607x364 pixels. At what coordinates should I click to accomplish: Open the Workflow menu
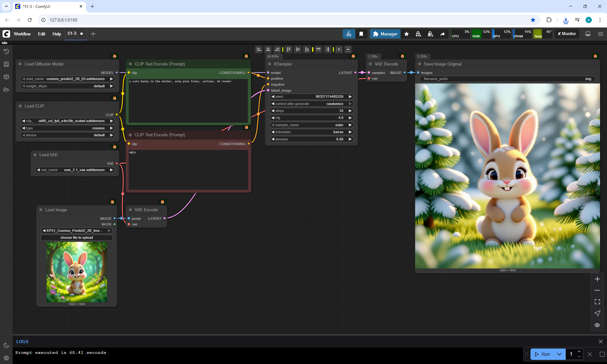coord(22,34)
